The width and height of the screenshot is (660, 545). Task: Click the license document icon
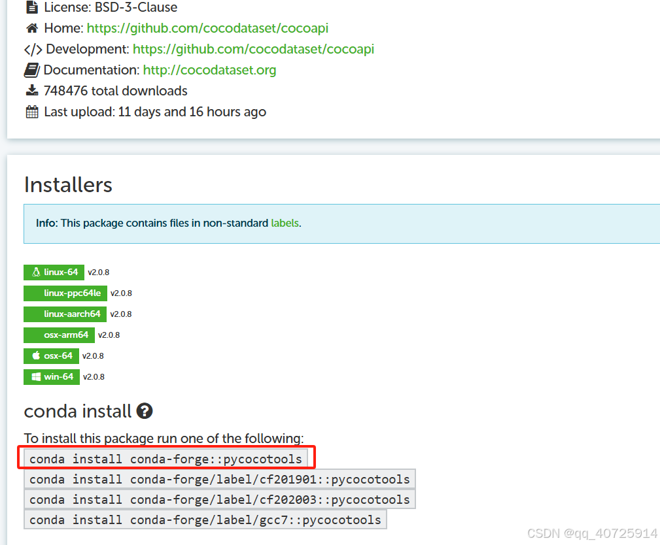32,7
